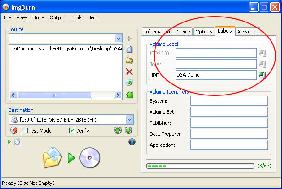Clear the source list with recycle icon
Image resolution: width=282 pixels, height=189 pixels.
click(x=129, y=83)
